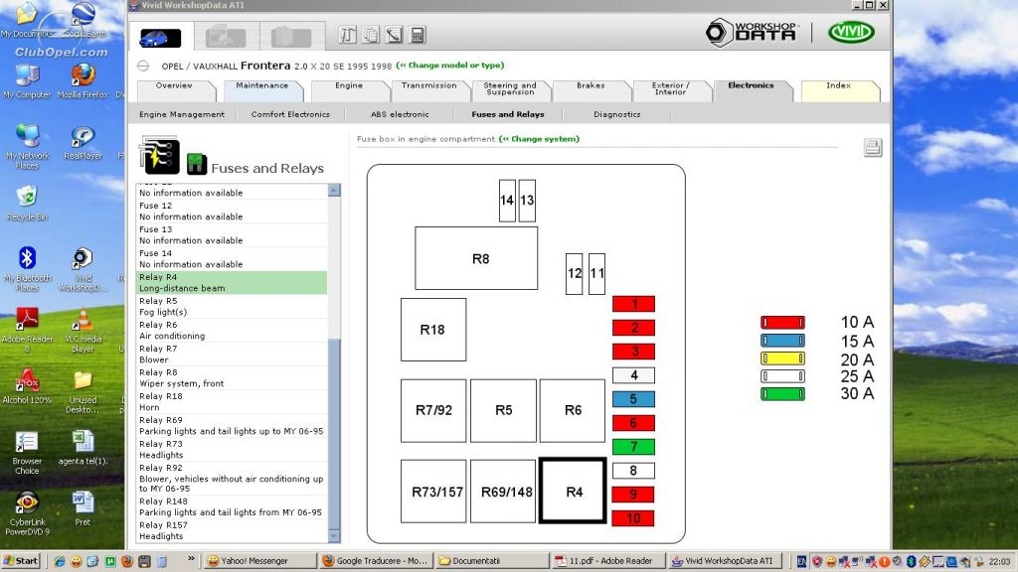Open the Recycle Bin on the desktop
This screenshot has height=572, width=1018.
click(x=27, y=203)
